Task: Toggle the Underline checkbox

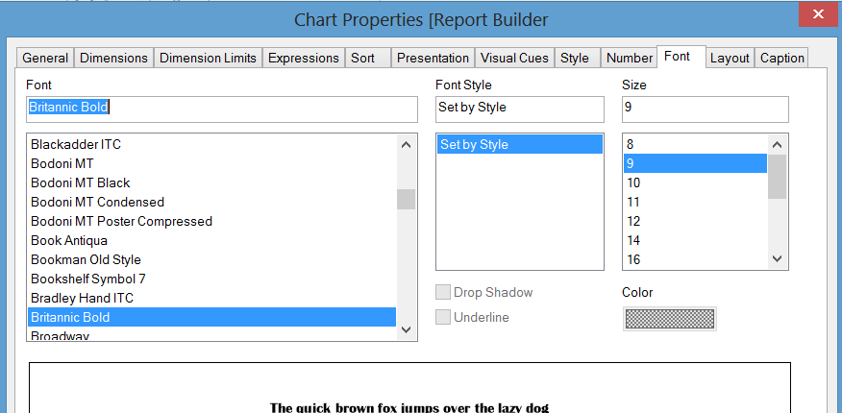Action: (x=443, y=317)
